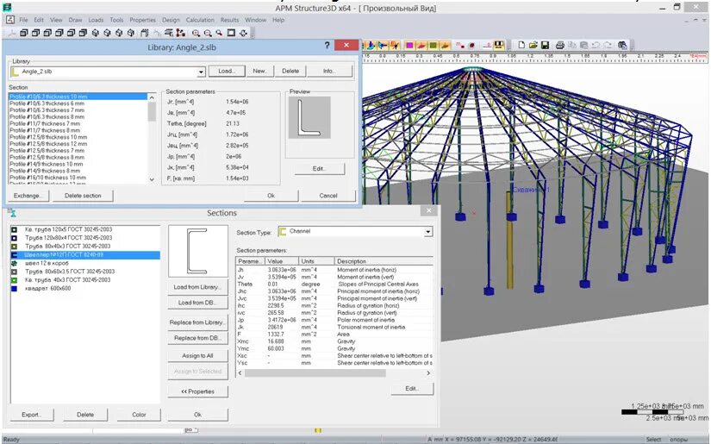Click the parameters table scroll left arrow
The width and height of the screenshot is (711, 444).
(240, 372)
